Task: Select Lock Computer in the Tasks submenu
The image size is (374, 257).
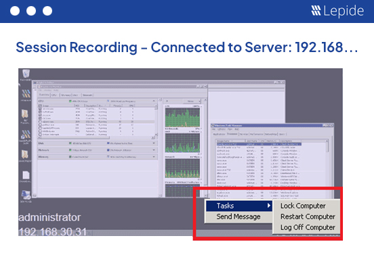Action: pyautogui.click(x=303, y=206)
